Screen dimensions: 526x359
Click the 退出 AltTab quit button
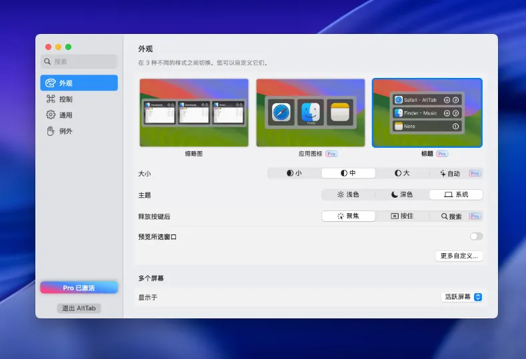pyautogui.click(x=79, y=308)
